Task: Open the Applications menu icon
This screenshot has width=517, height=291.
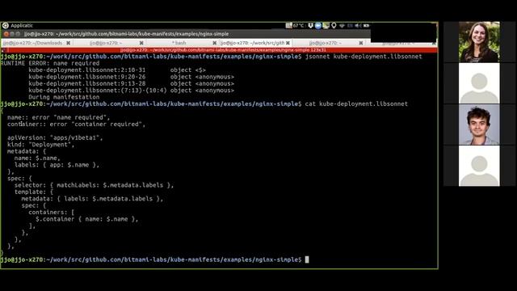Action: point(6,25)
